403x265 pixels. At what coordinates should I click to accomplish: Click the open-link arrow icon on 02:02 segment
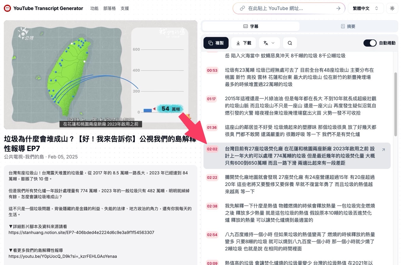pyautogui.click(x=383, y=150)
